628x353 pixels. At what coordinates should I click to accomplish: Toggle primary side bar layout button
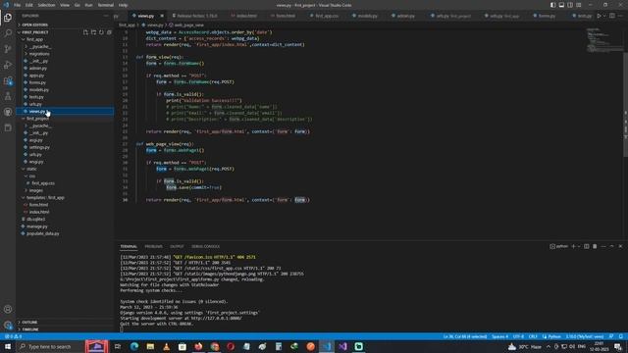[552, 5]
